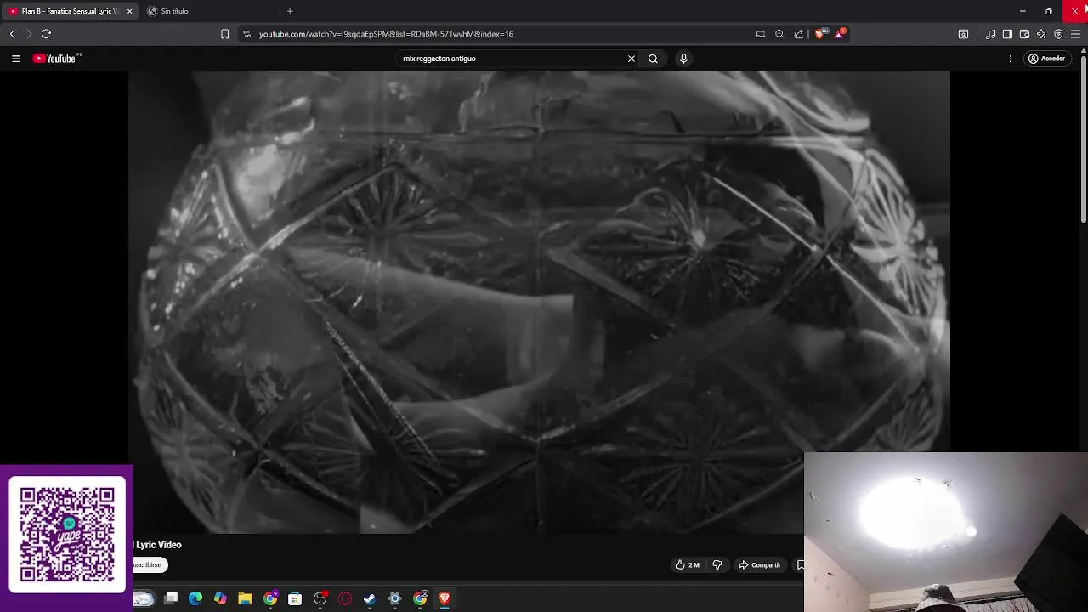Dislike the video with thumbs-down

click(x=717, y=565)
